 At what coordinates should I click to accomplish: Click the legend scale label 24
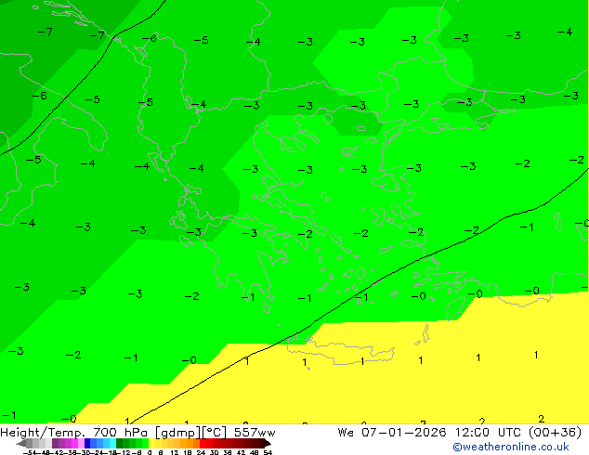point(201,453)
